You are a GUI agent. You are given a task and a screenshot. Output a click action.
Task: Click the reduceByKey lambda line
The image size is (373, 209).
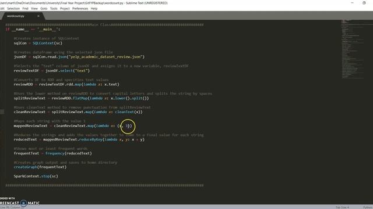pyautogui.click(x=79, y=139)
